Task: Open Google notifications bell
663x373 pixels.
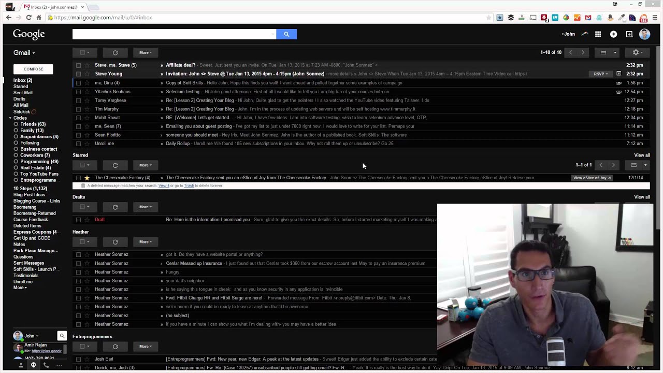Action: tap(613, 34)
